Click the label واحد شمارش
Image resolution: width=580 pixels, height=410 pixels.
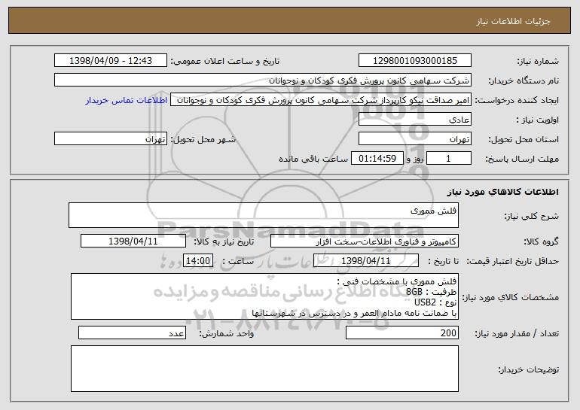click(x=227, y=333)
